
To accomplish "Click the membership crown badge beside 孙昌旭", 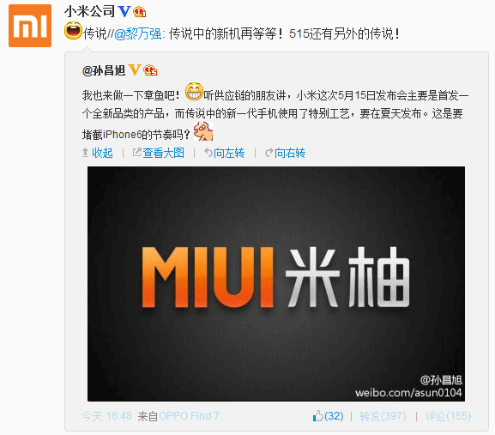I will click(150, 70).
